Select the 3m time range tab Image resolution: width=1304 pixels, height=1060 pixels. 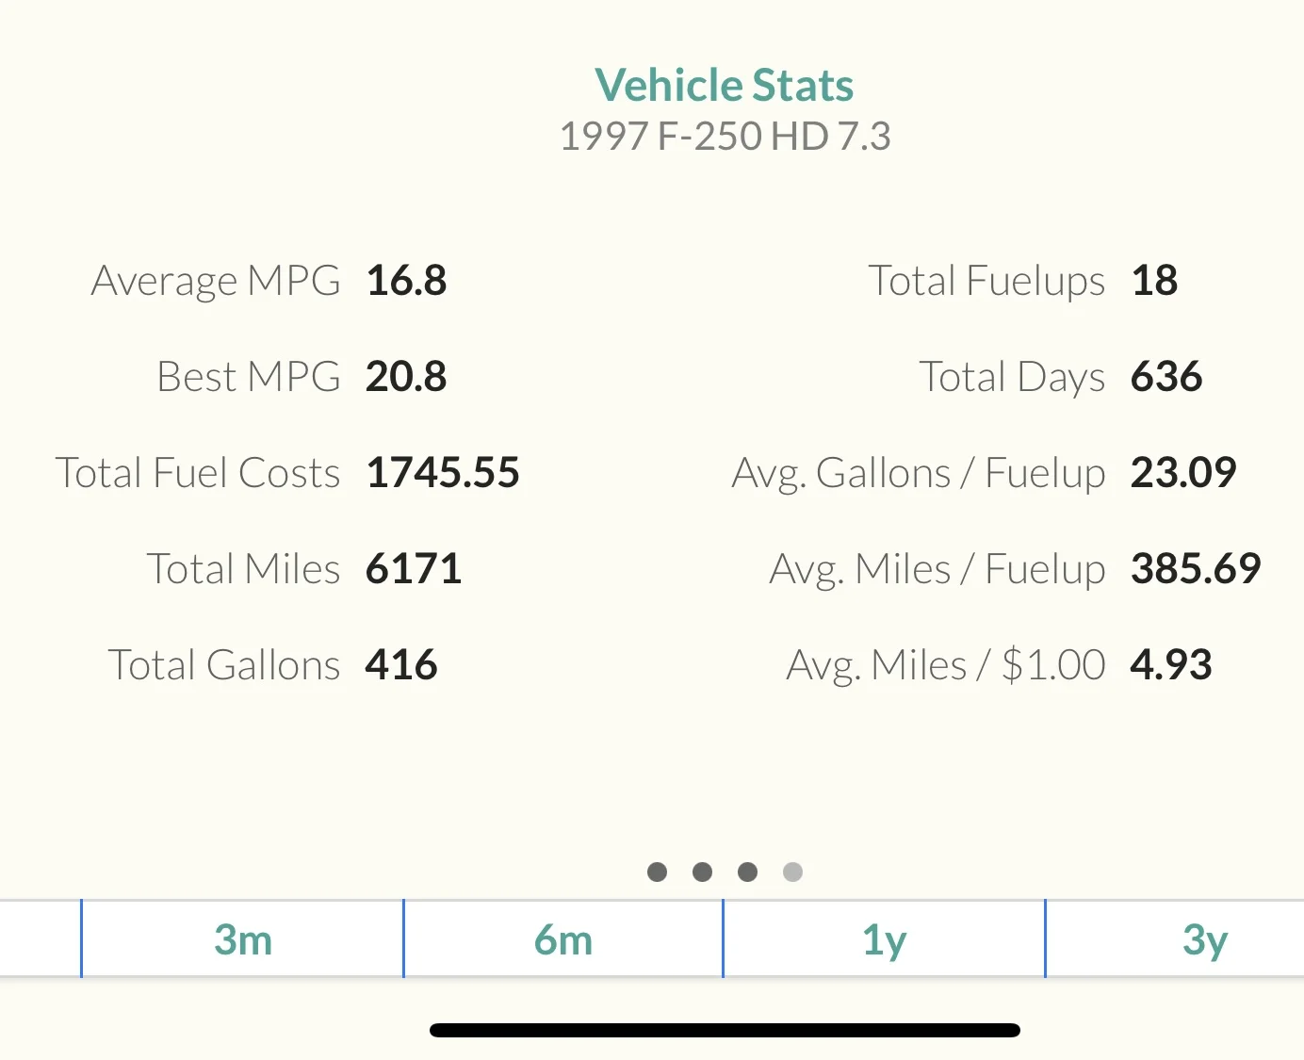click(x=243, y=938)
